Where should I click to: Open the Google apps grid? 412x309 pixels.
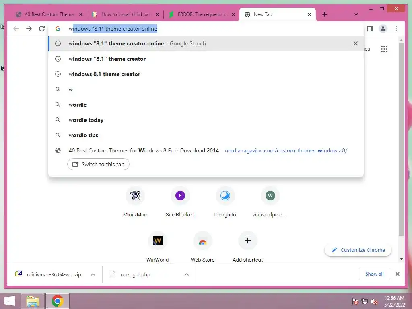(x=384, y=49)
